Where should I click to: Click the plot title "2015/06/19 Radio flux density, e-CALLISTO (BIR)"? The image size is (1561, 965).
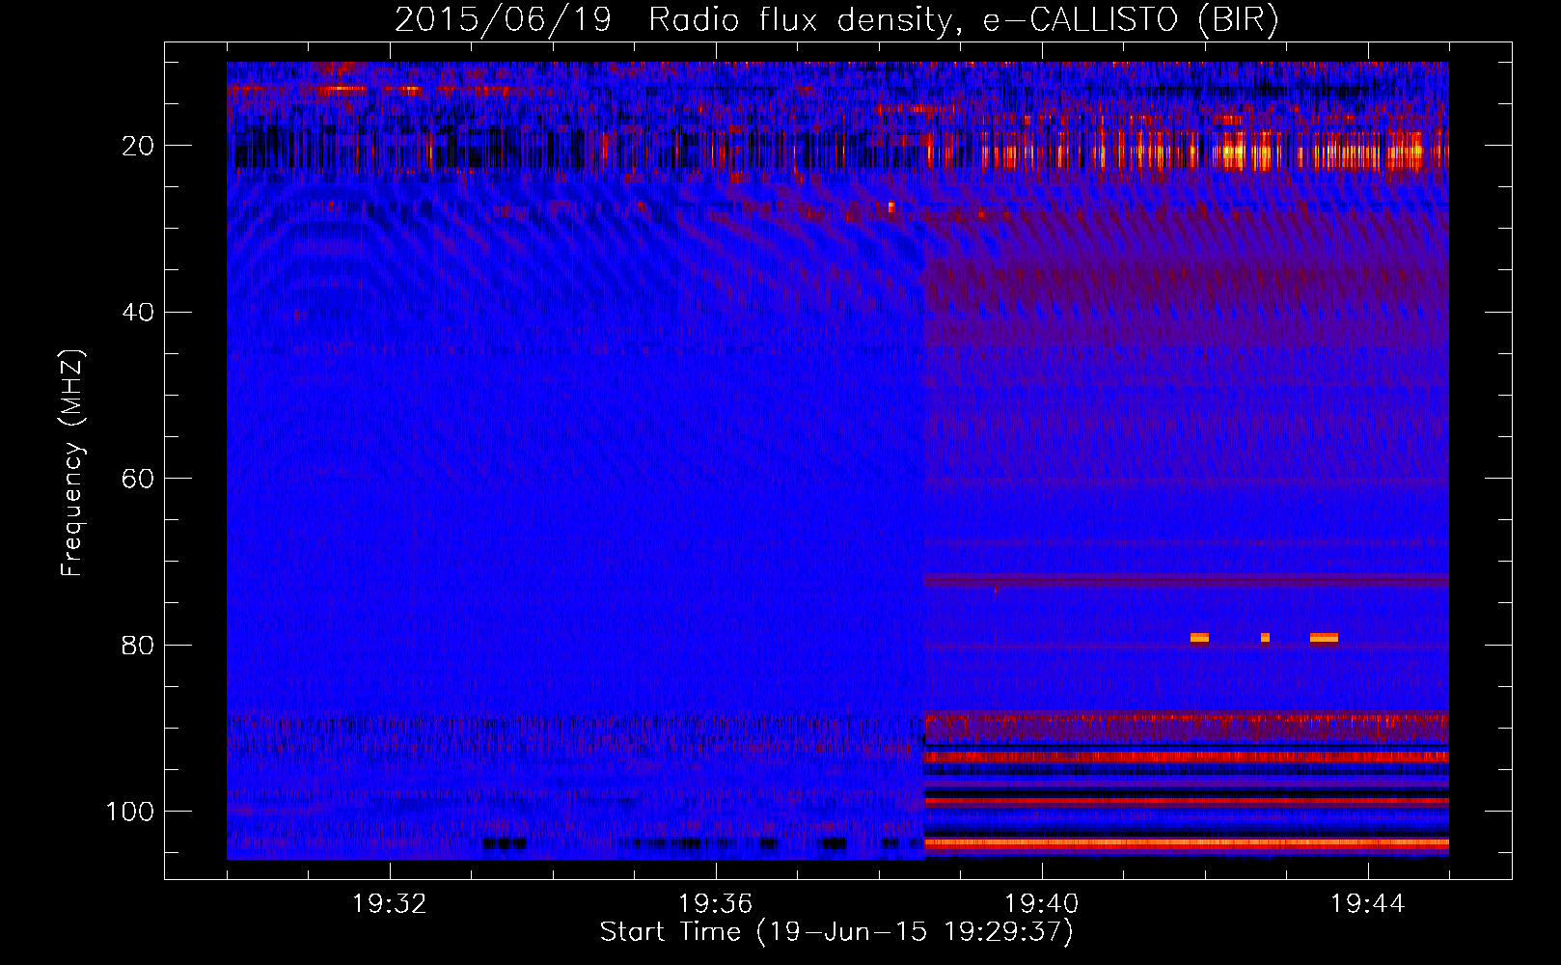click(836, 19)
